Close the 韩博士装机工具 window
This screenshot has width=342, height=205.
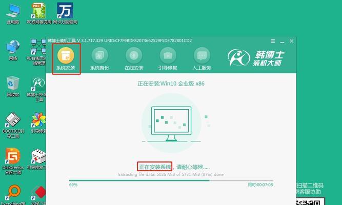292,41
